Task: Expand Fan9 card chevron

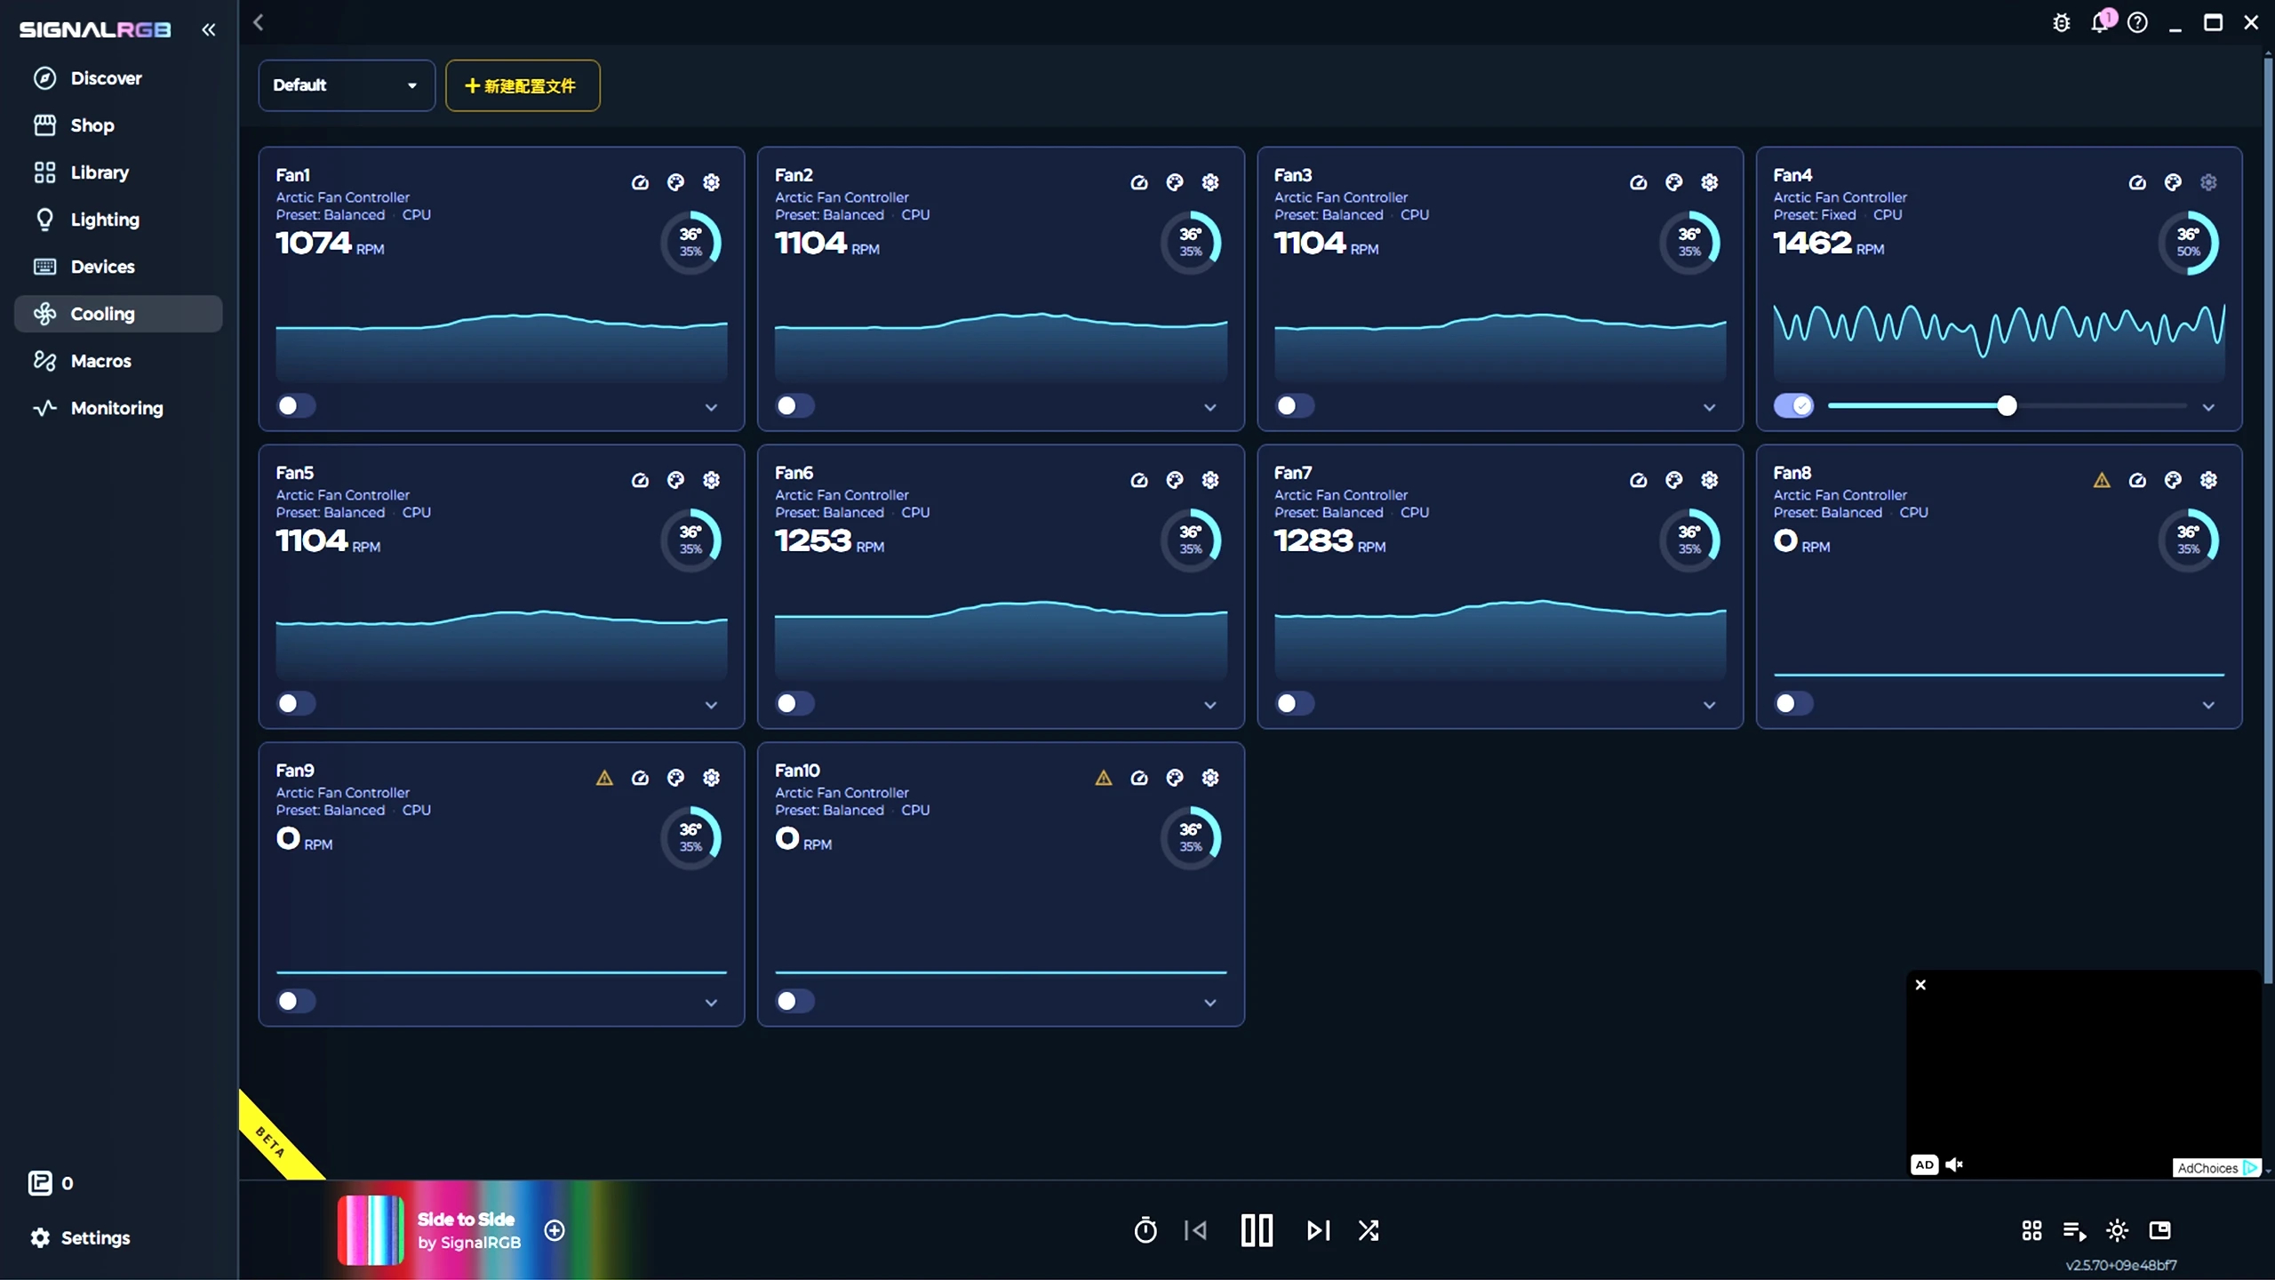Action: pos(711,1003)
